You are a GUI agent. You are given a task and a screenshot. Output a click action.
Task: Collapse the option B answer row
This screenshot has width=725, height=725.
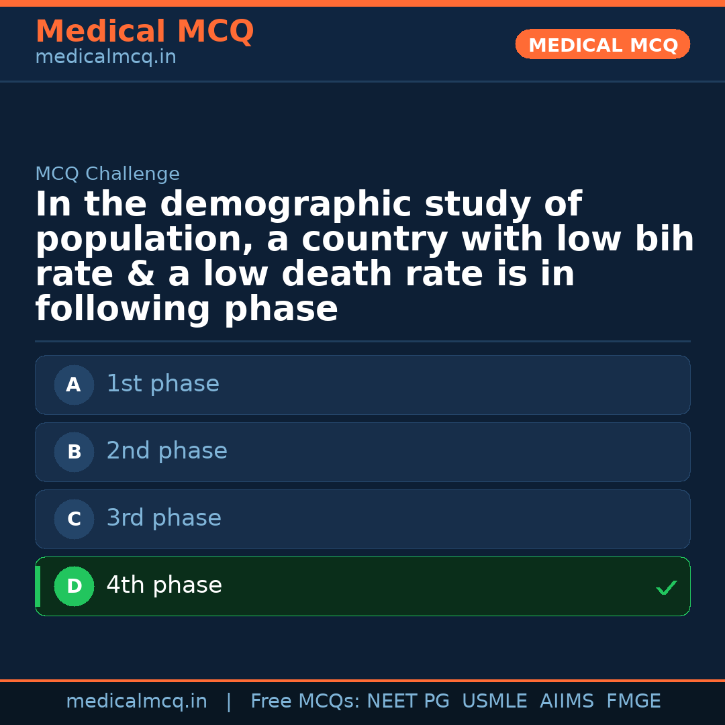point(362,452)
